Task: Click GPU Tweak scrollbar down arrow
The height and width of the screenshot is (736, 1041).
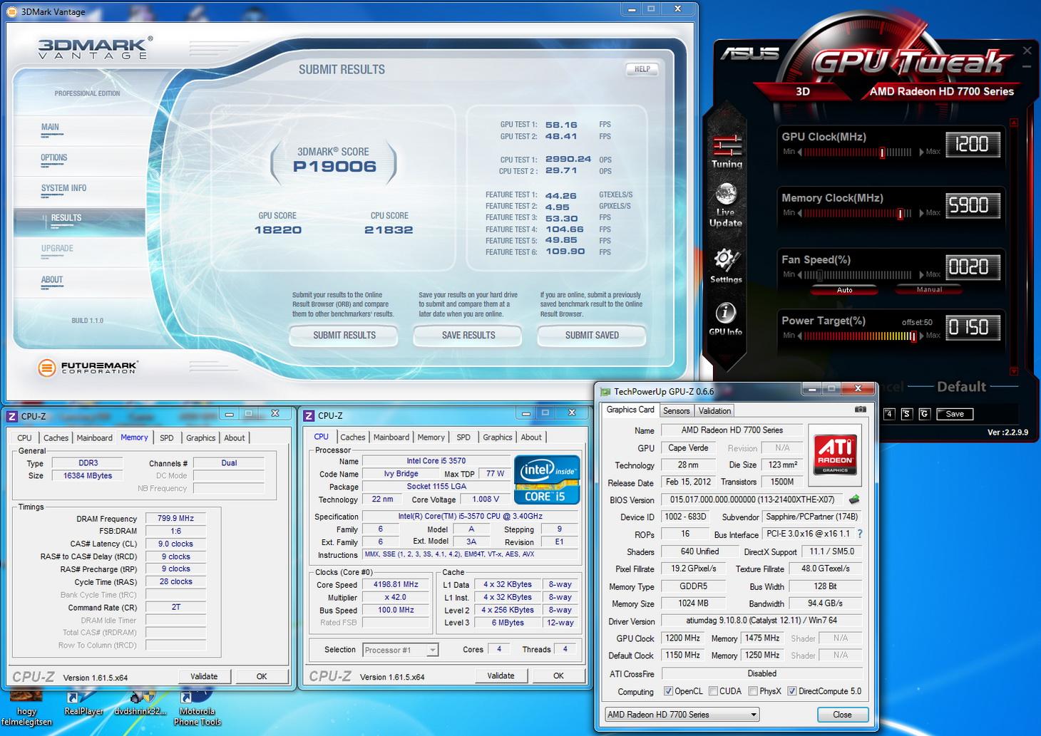Action: (1014, 371)
